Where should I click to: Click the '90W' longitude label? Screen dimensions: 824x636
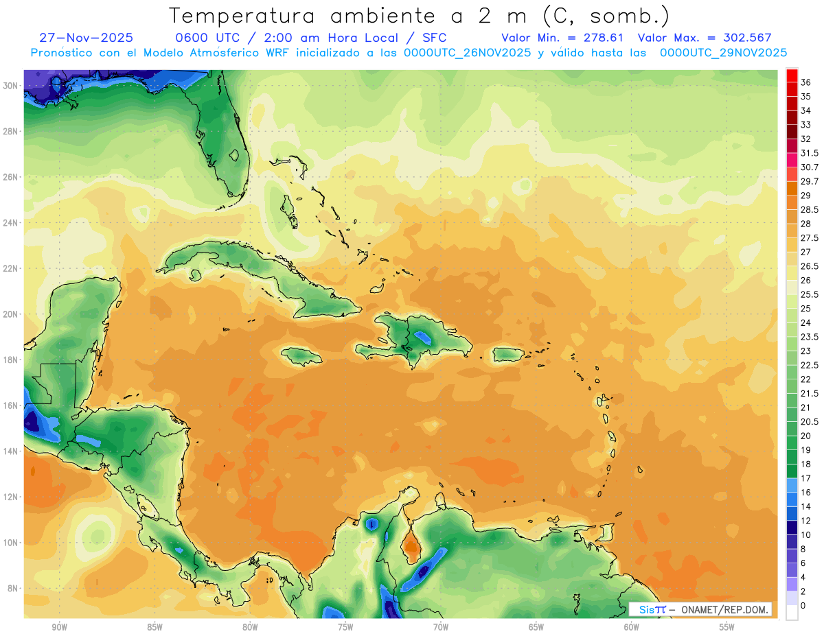click(59, 627)
